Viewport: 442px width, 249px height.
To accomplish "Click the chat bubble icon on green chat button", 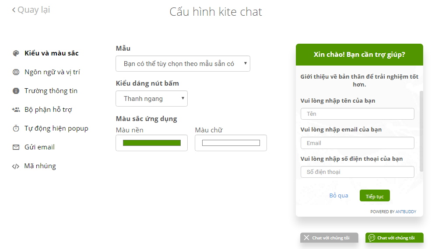I will 372,238.
